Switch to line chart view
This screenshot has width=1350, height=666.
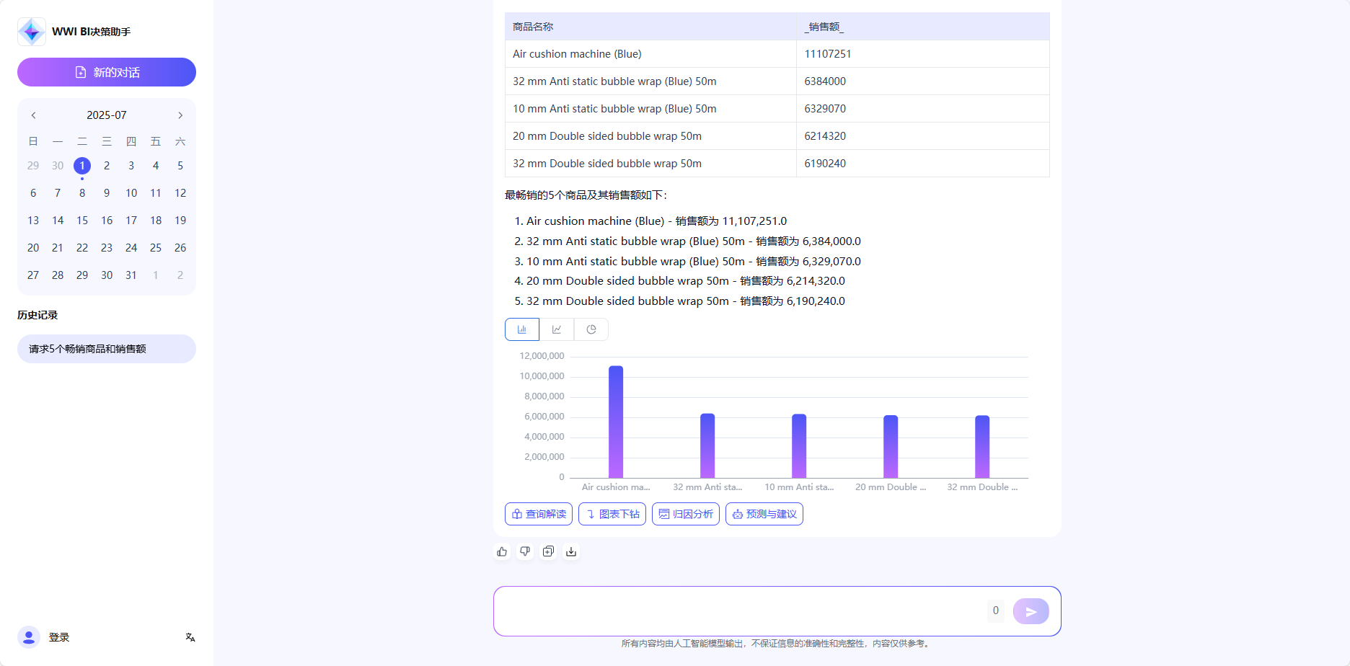point(557,329)
